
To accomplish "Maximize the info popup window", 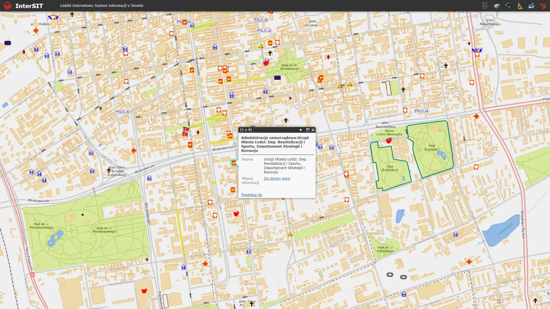I will (308, 130).
